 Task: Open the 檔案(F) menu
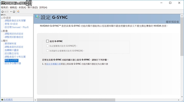pyautogui.click(x=5, y=7)
